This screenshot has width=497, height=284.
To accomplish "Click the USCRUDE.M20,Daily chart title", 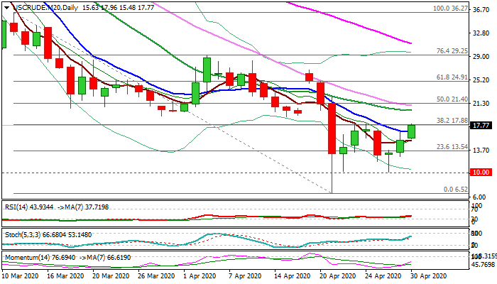I will [44, 7].
